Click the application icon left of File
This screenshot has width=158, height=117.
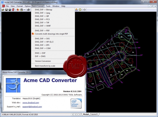click(3, 6)
